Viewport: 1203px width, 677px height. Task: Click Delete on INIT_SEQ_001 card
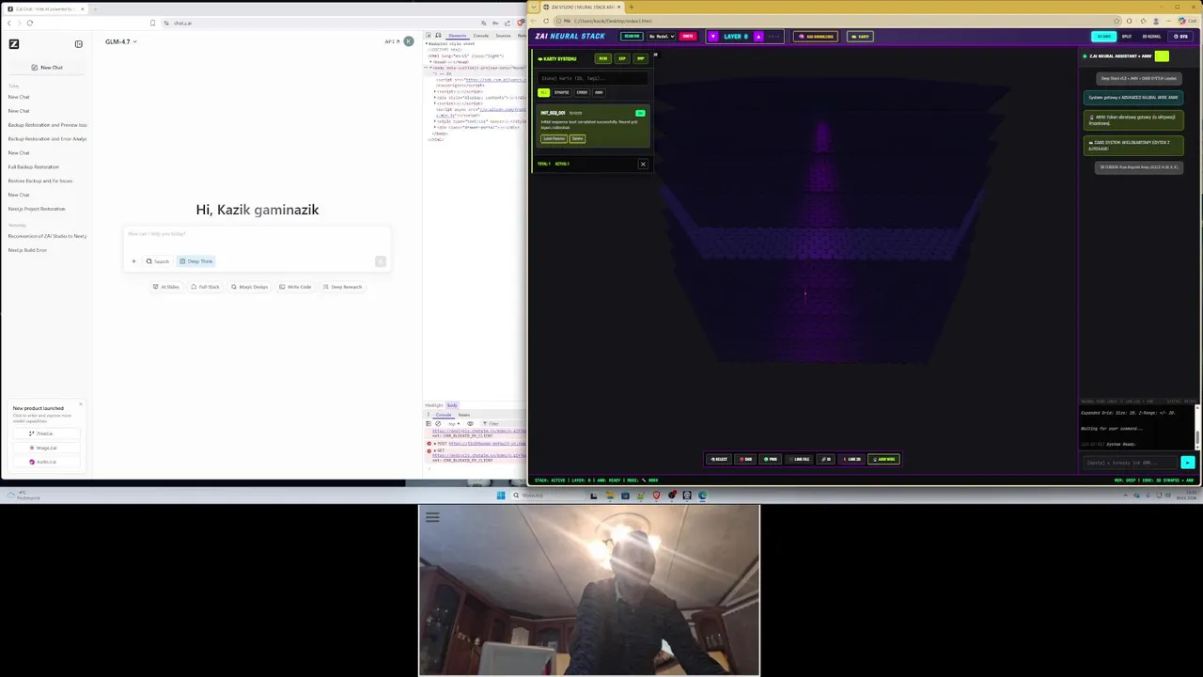click(577, 139)
